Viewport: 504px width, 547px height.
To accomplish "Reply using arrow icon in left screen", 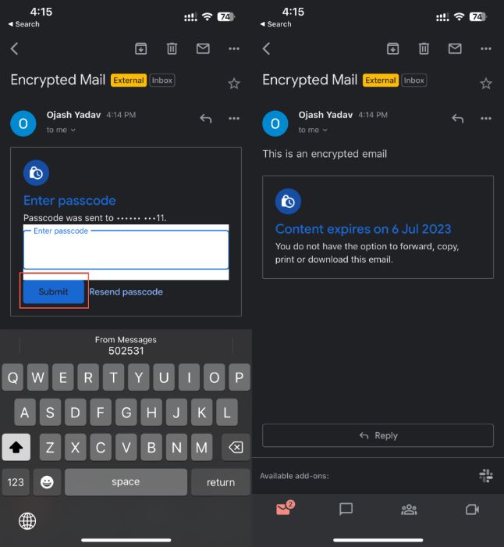I will (206, 119).
